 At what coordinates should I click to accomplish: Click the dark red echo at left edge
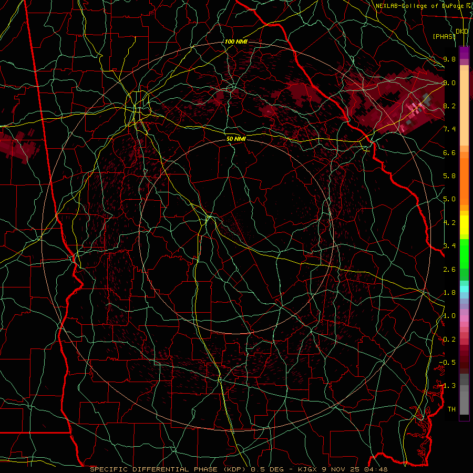[x=18, y=146]
